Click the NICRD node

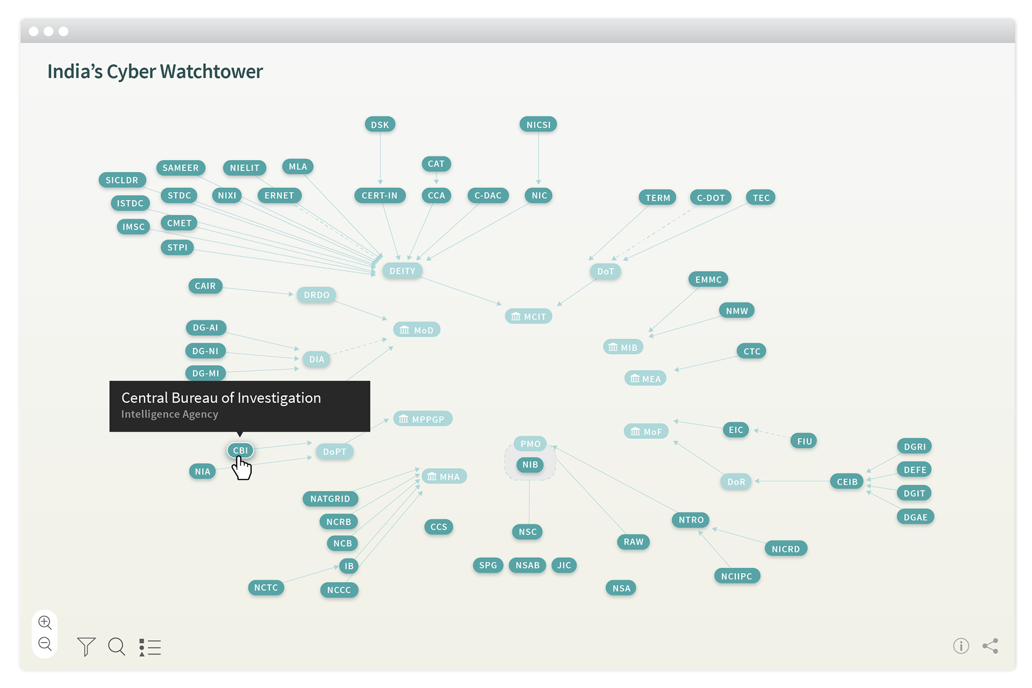786,549
